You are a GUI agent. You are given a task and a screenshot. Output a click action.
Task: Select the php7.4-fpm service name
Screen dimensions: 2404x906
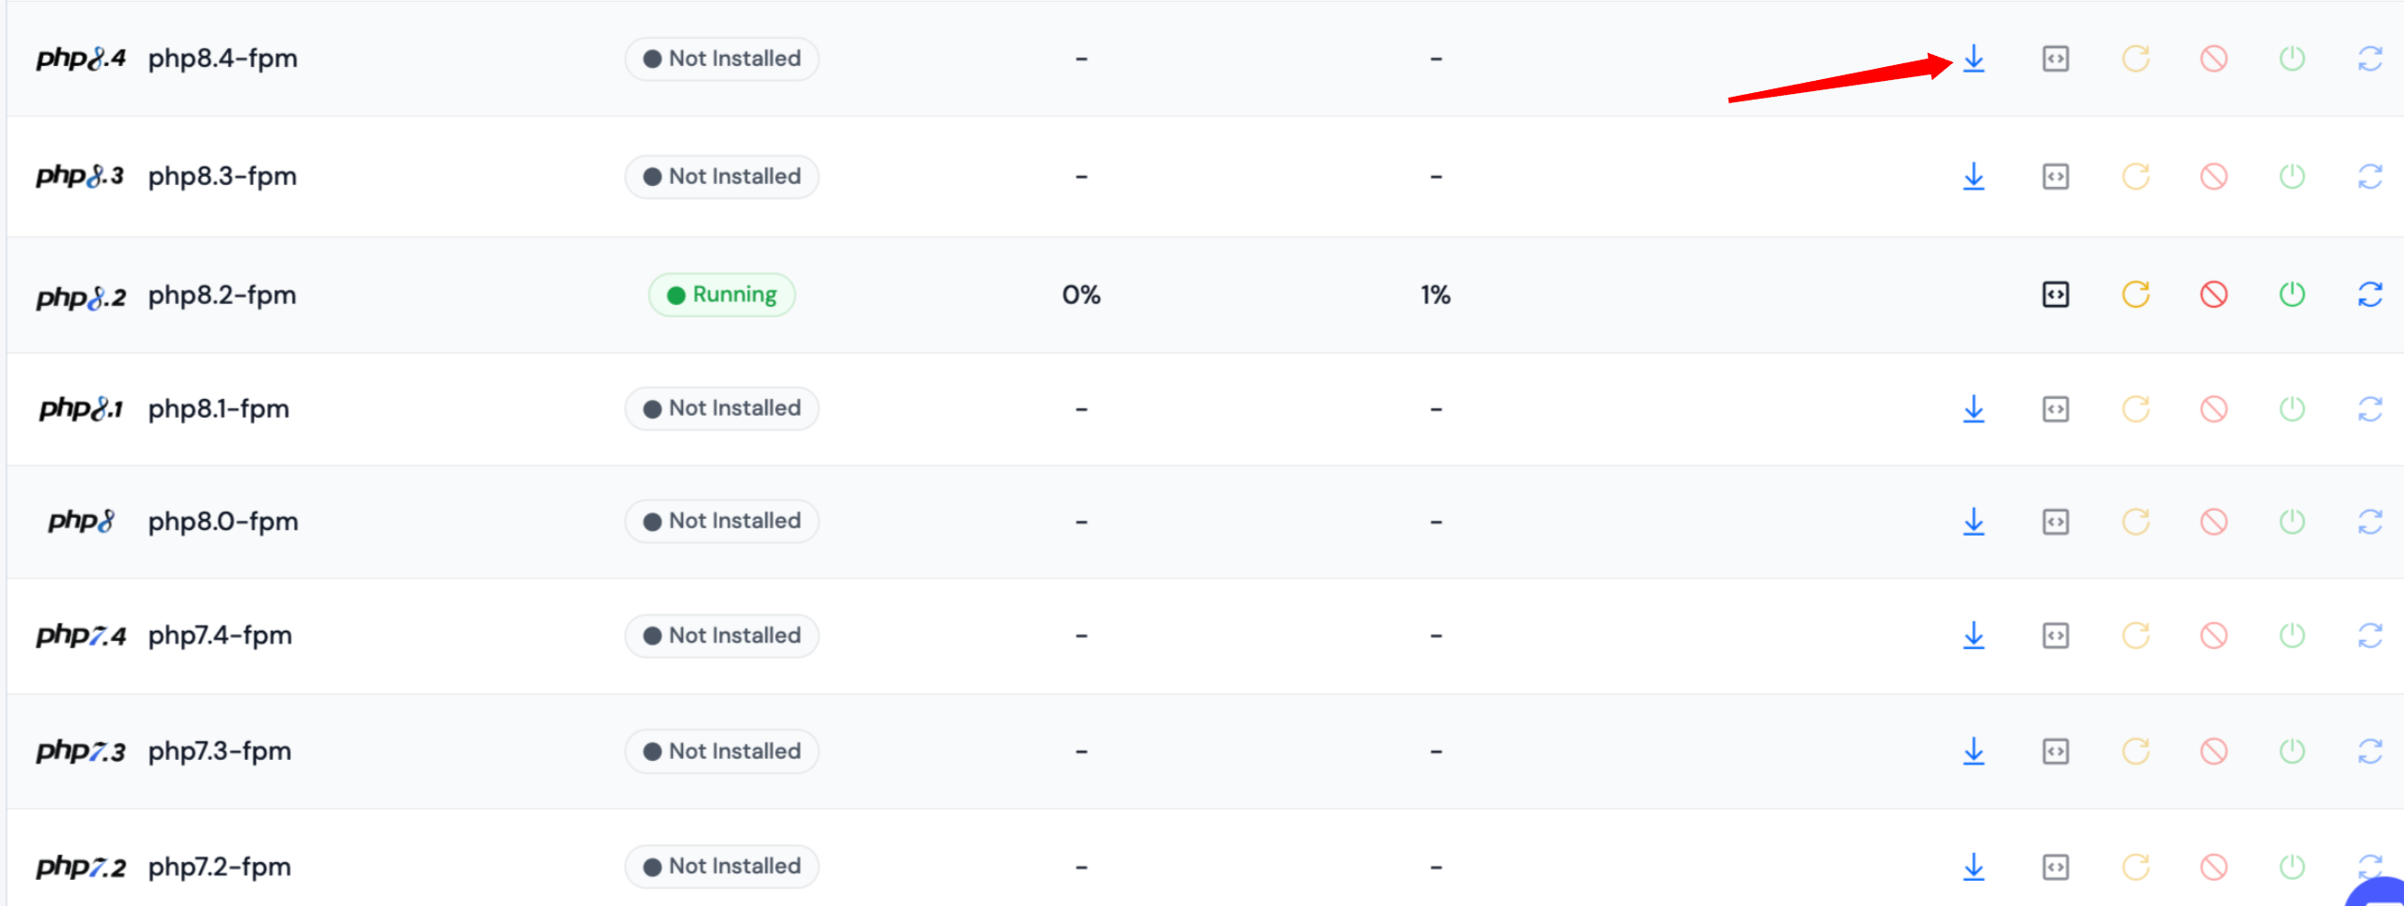point(220,635)
